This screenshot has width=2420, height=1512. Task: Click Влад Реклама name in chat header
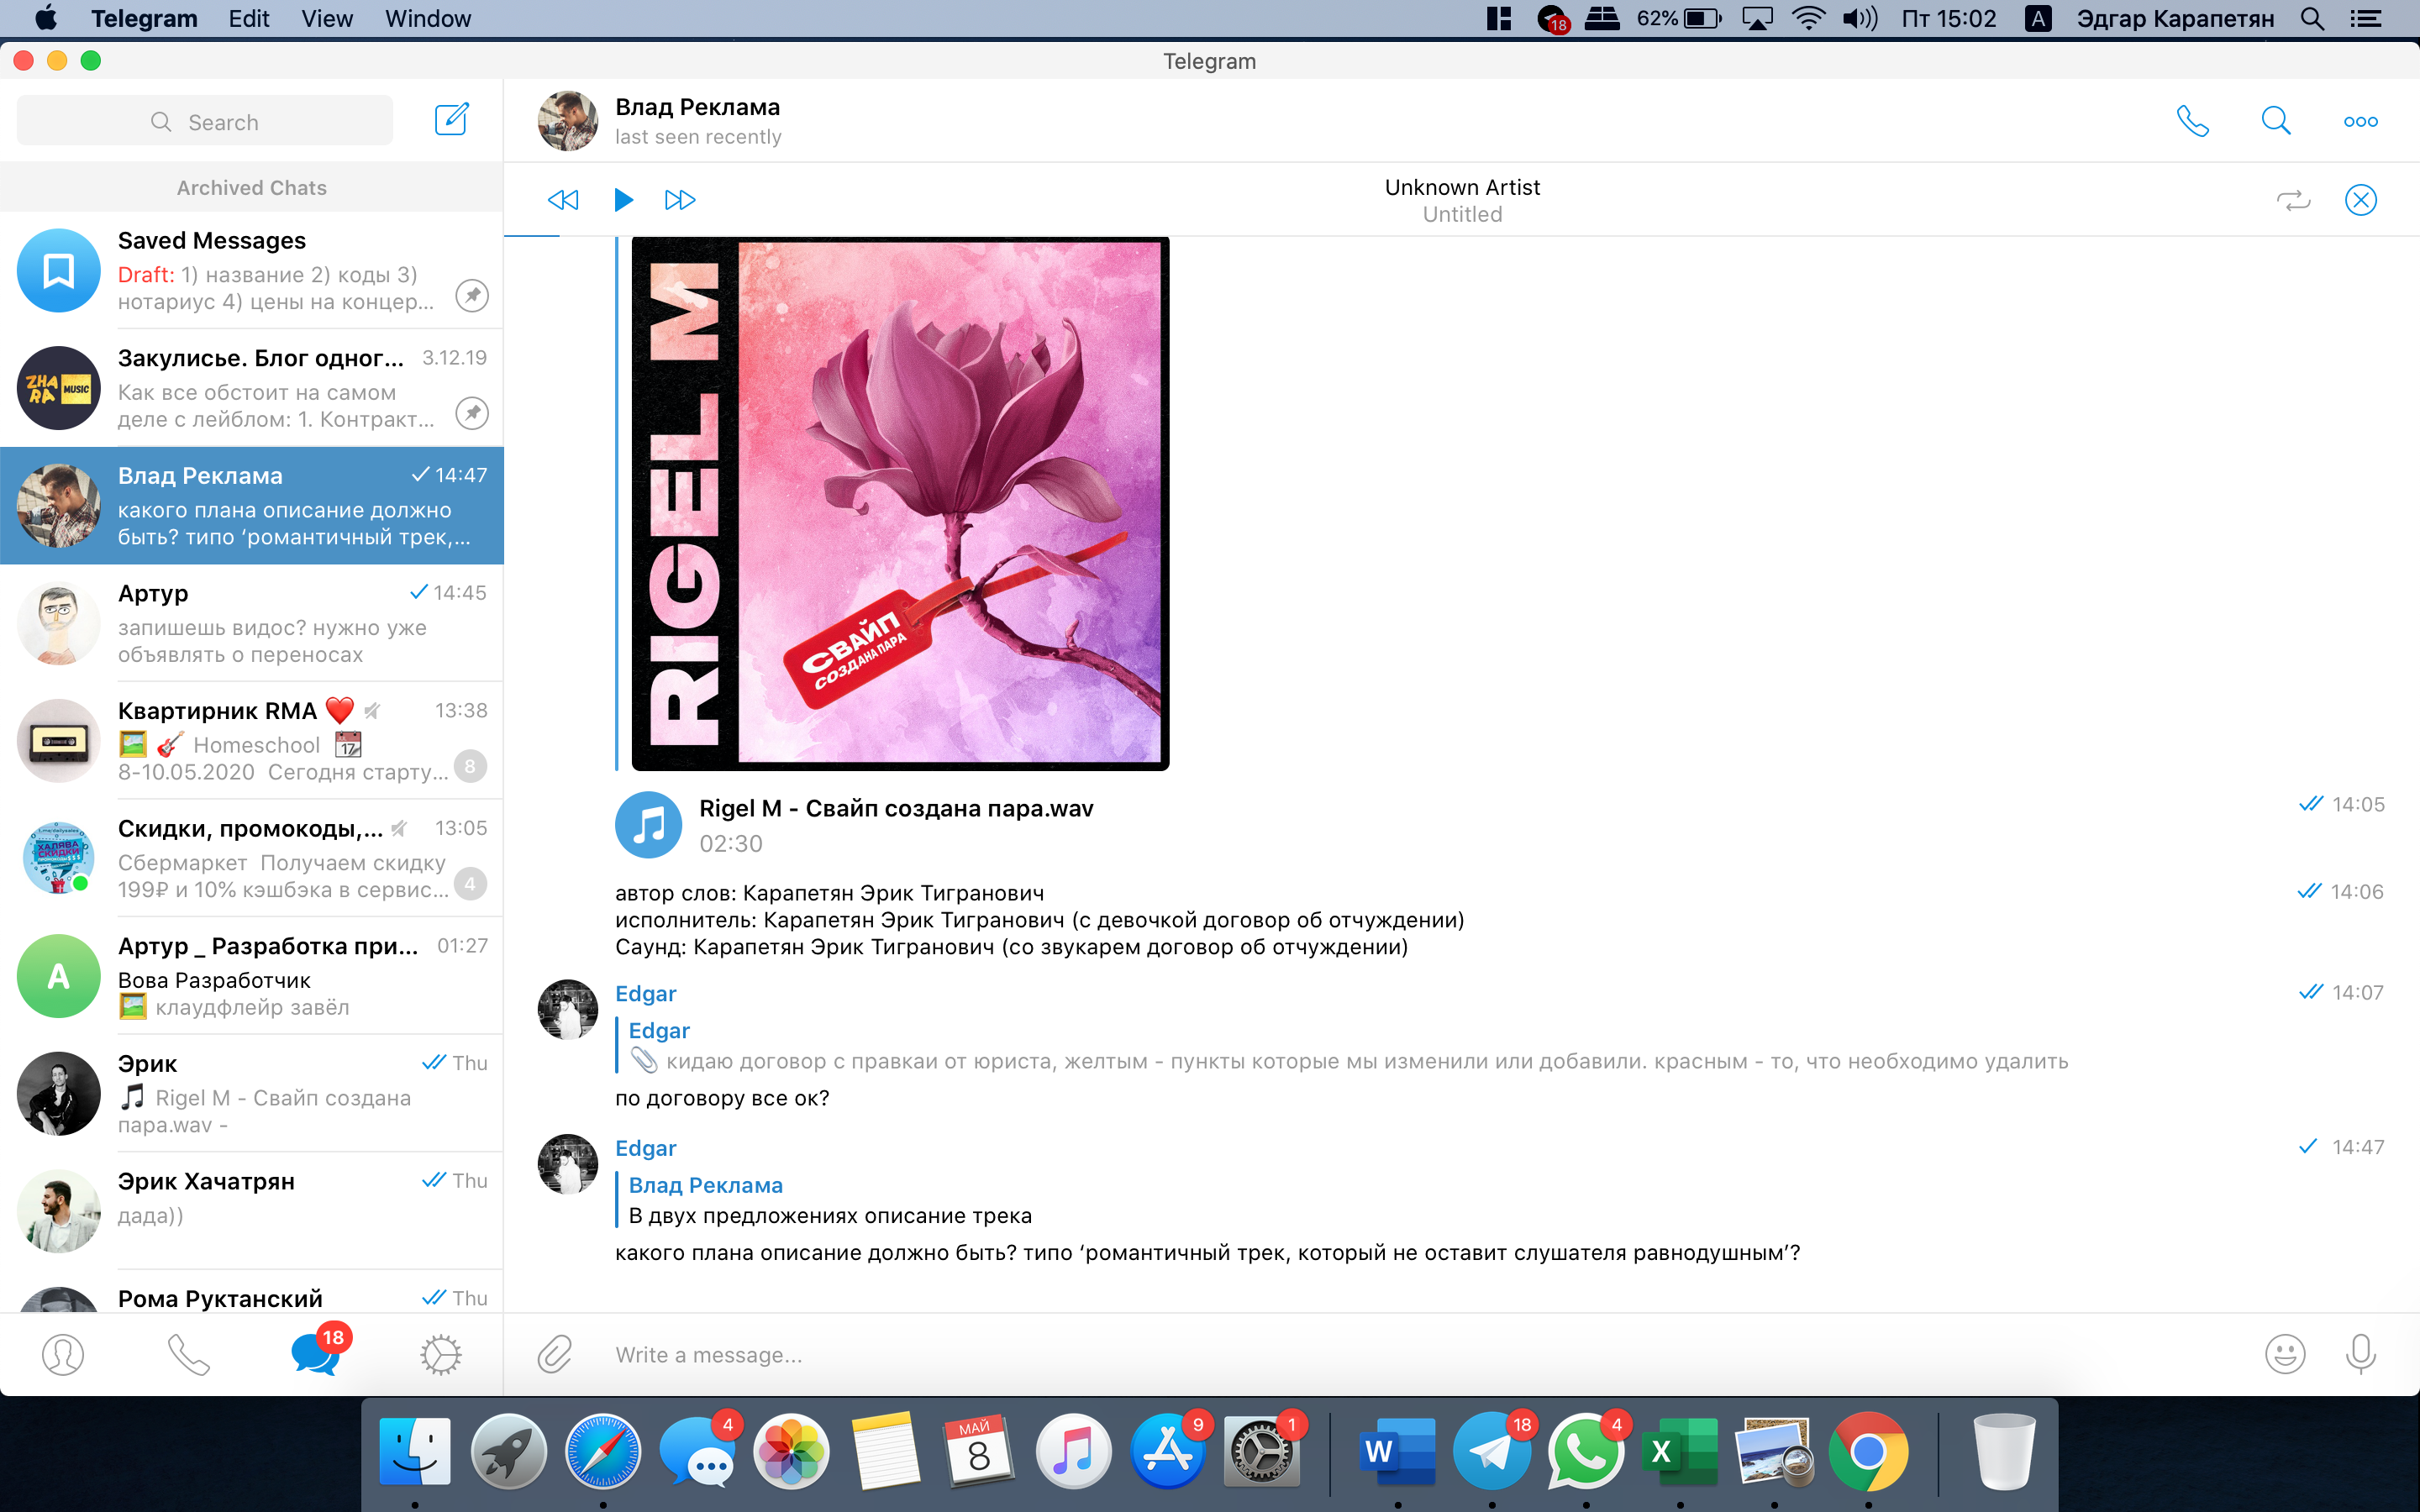(x=697, y=107)
